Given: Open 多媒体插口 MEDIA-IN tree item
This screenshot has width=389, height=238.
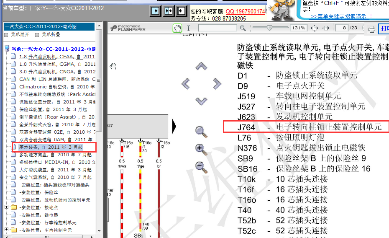Looking at the screenshot, I should 57,162.
